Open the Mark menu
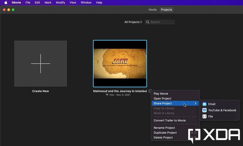 (x=48, y=3)
